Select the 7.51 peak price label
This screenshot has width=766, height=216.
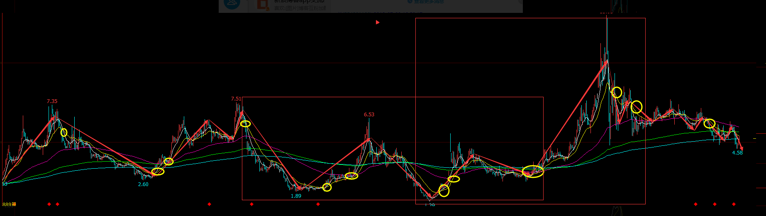point(236,99)
